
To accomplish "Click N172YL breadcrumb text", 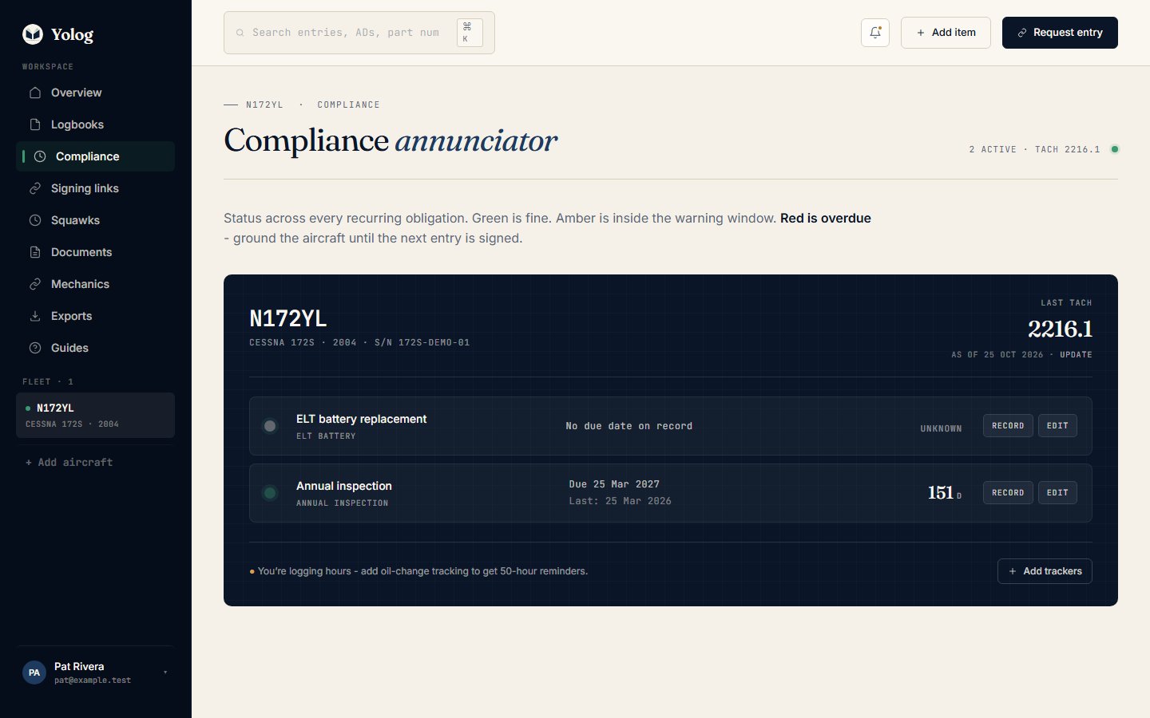I will pyautogui.click(x=264, y=105).
